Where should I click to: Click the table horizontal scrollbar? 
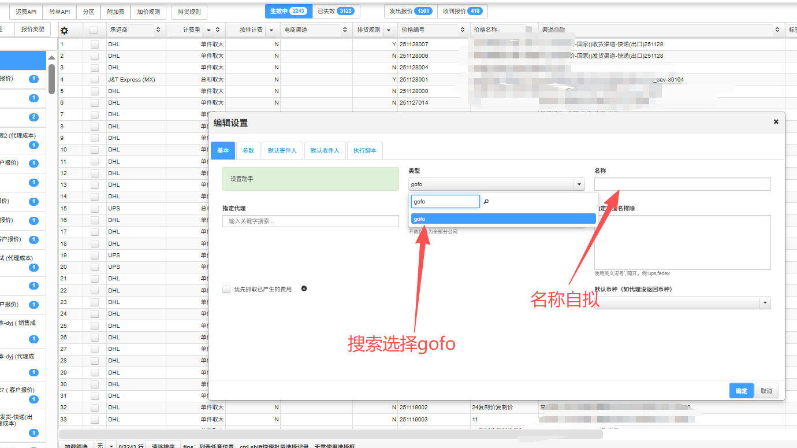pos(331,434)
